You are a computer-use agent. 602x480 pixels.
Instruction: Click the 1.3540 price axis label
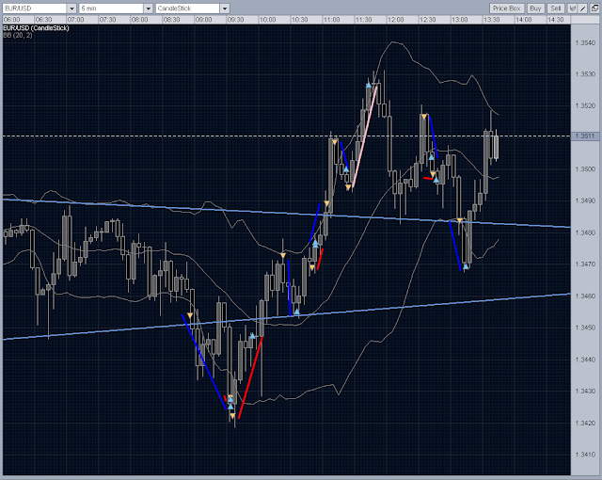[x=585, y=43]
